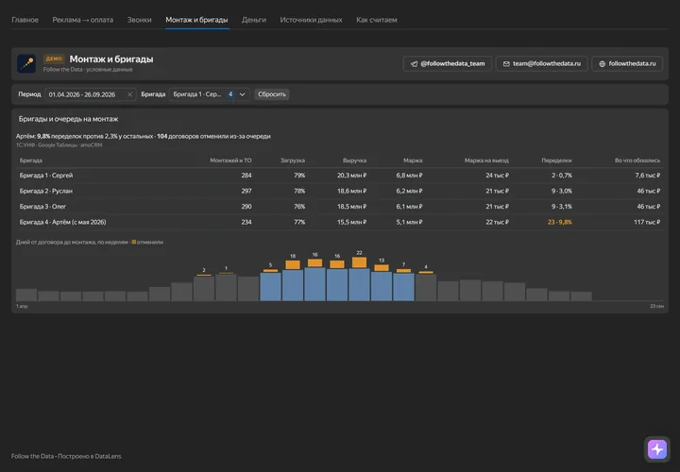The height and width of the screenshot is (472, 680).
Task: Sort by Загрузка column header
Action: [x=292, y=160]
